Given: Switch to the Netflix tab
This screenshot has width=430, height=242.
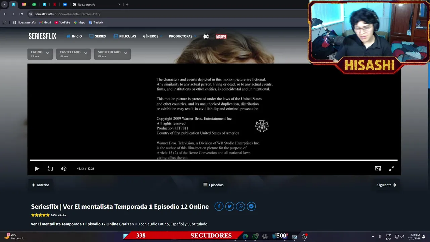Looking at the screenshot, I should click(54, 5).
